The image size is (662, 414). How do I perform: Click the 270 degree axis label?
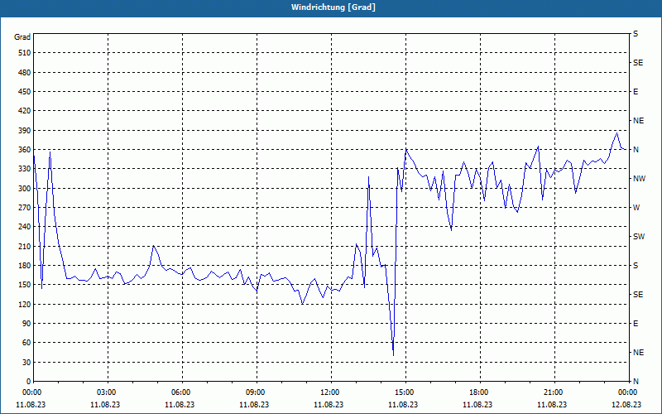click(25, 208)
